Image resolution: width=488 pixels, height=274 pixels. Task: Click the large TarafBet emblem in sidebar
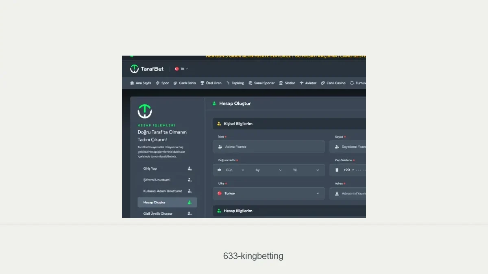(145, 111)
